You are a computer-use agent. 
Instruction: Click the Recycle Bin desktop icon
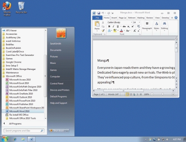21,8
